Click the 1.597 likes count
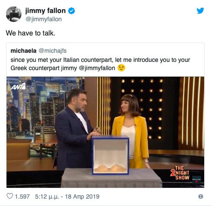212x206 pixels. click(x=22, y=196)
